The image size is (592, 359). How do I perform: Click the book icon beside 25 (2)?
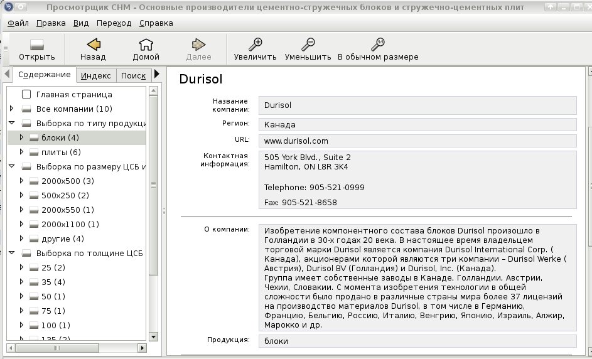point(34,267)
